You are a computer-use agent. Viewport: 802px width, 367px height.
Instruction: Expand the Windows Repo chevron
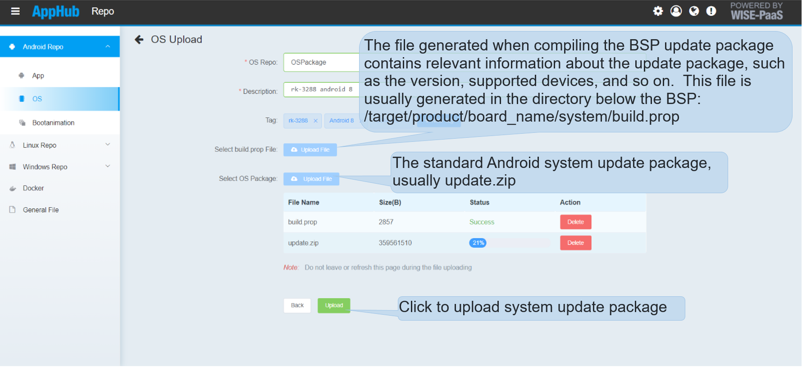click(108, 166)
